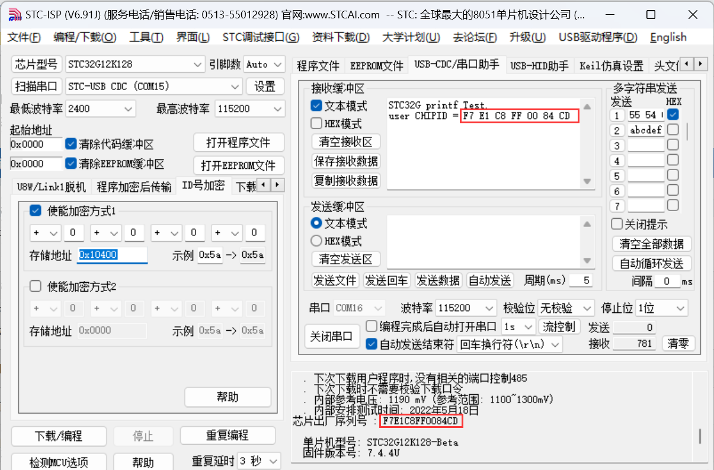This screenshot has width=714, height=470.
Task: Click 下载/编程 button
Action: click(x=59, y=436)
